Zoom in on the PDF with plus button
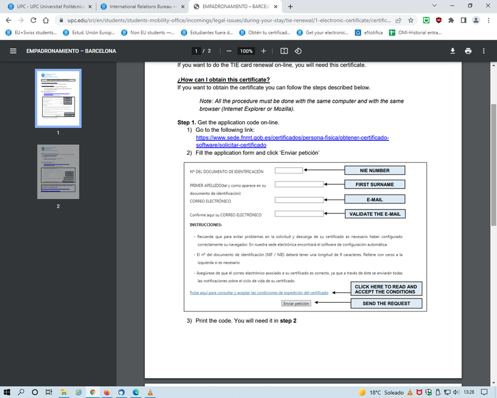The height and width of the screenshot is (398, 497). (263, 51)
